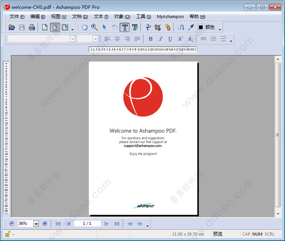This screenshot has width=285, height=241.
Task: Navigate back to previous view
Action: 130,224
